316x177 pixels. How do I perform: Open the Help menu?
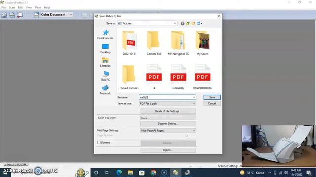pos(47,8)
